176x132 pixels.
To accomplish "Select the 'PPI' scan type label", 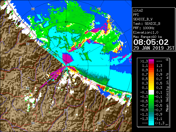I will [x=136, y=15].
